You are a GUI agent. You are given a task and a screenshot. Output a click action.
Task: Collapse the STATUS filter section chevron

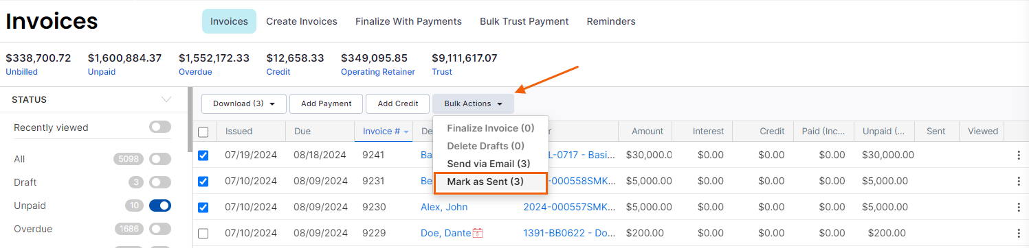tap(166, 99)
